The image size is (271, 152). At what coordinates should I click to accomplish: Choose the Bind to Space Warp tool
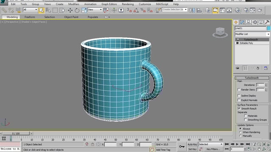18,10
